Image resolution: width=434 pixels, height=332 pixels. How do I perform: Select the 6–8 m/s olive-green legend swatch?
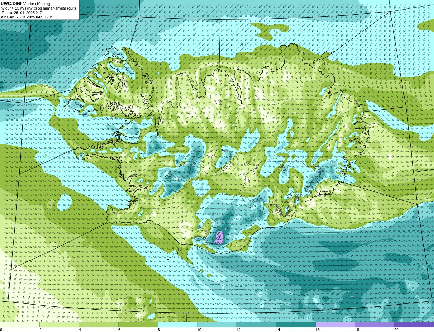tap(138, 325)
